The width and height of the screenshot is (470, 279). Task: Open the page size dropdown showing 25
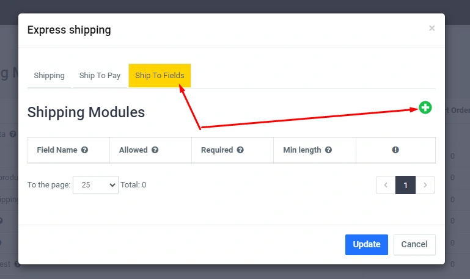[x=95, y=184]
